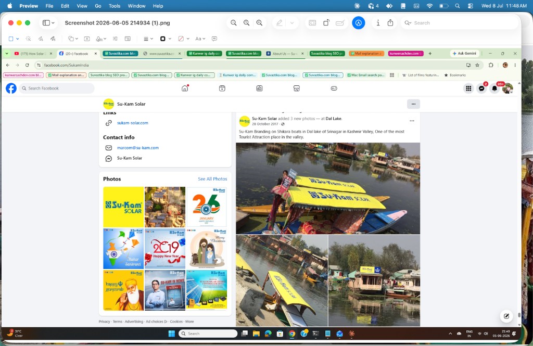533x346 pixels.
Task: Click the sukam-solar.com link in image
Action: click(133, 123)
